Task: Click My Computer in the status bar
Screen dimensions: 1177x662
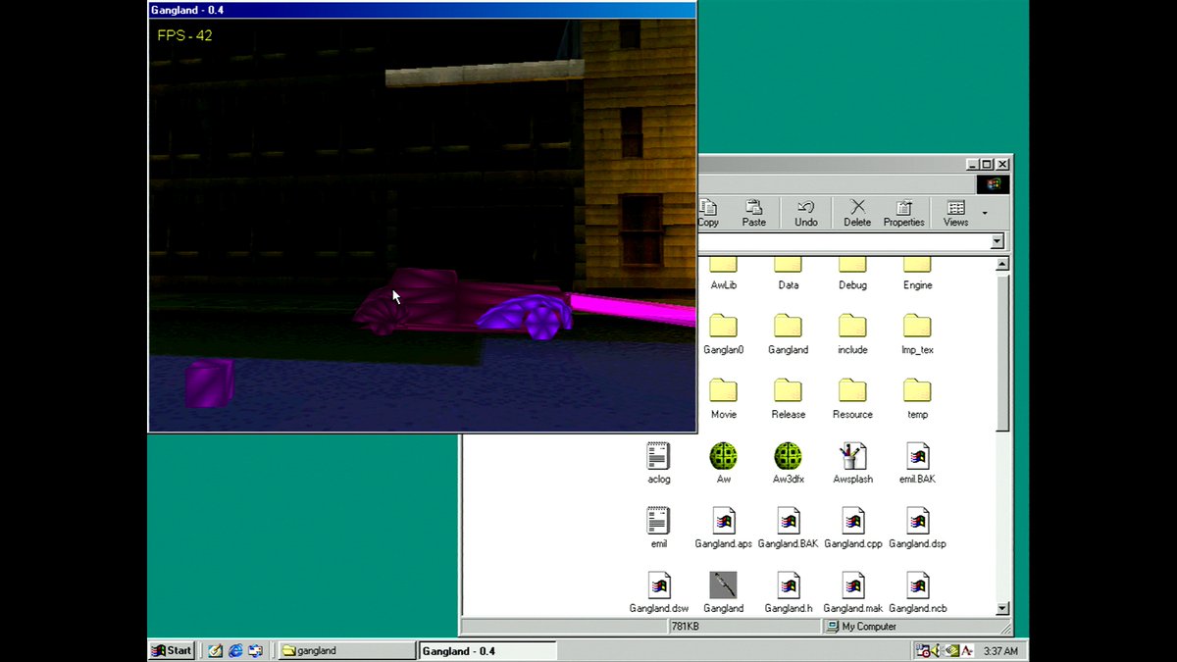Action: pyautogui.click(x=861, y=627)
